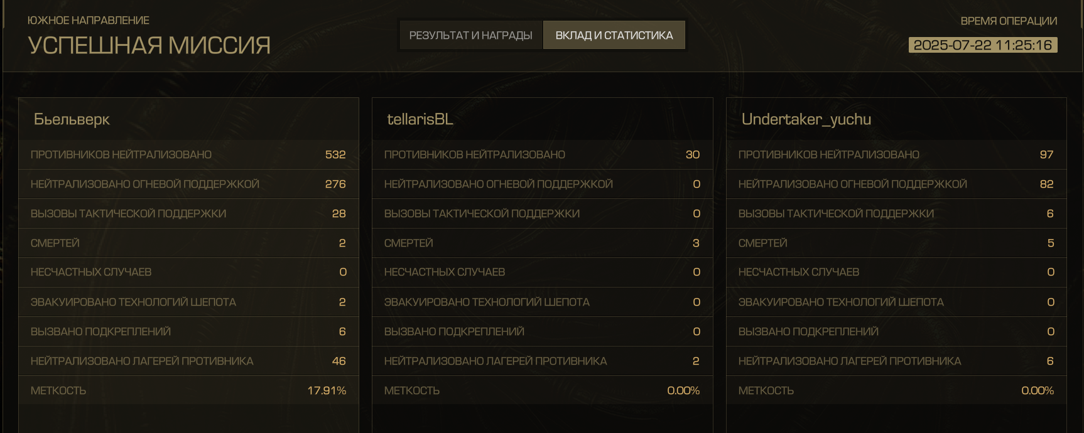Screen dimensions: 1084x433
Task: Click Undertaker_yuchu's ПРОТИВНИКОВ НЕЙТРАЛИЗОВАНО row showing 97
Action: click(x=896, y=154)
